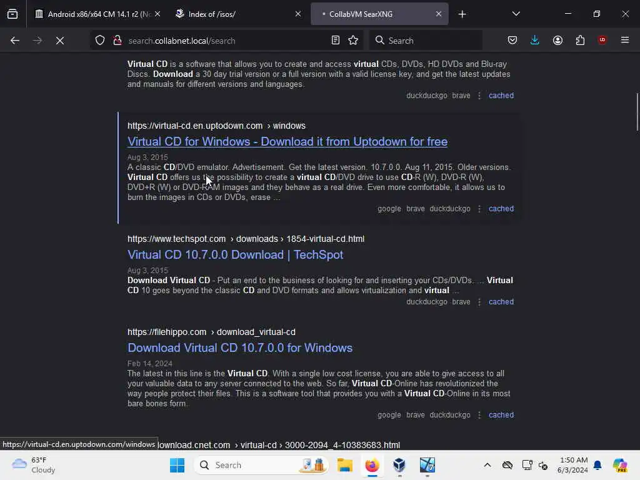Open cached copy of first result

pyautogui.click(x=501, y=96)
